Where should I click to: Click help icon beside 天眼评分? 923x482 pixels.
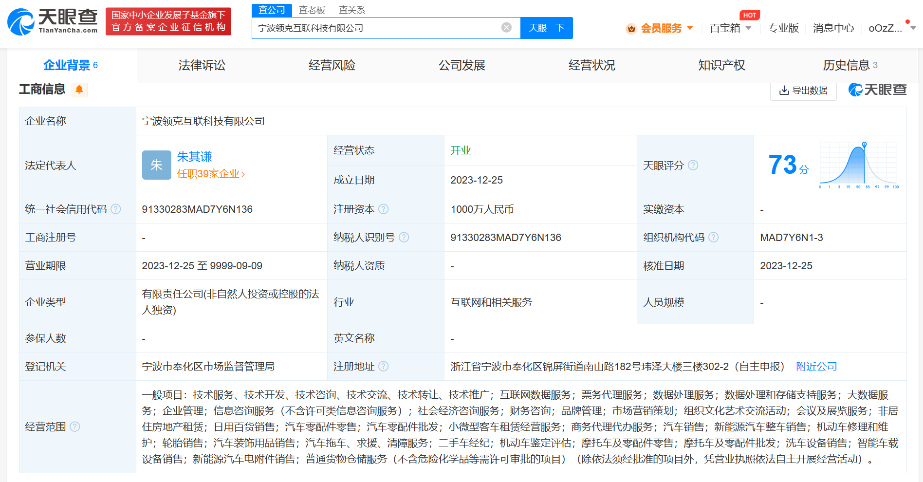point(693,166)
